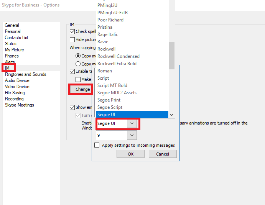Choose Segoe Script font from list
The height and width of the screenshot is (205, 265).
tap(132, 107)
